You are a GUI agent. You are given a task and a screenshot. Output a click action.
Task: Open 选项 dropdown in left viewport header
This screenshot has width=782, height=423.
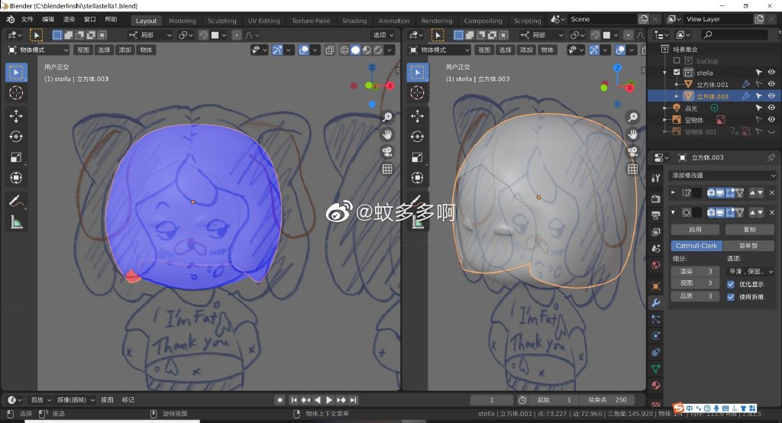[383, 35]
